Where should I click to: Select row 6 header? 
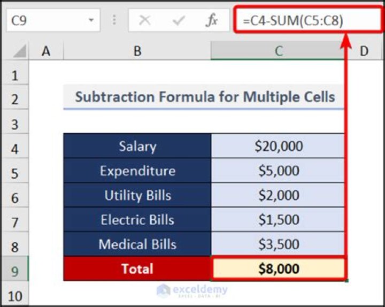[x=15, y=195]
